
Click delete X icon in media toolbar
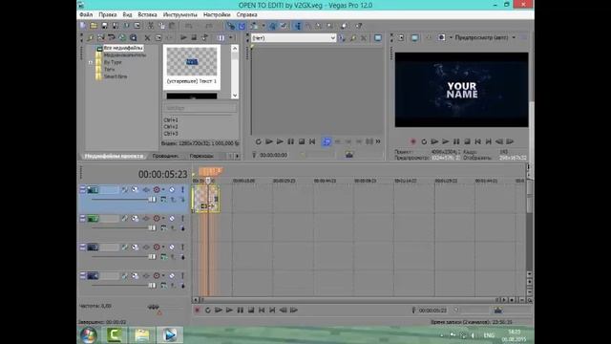(147, 38)
